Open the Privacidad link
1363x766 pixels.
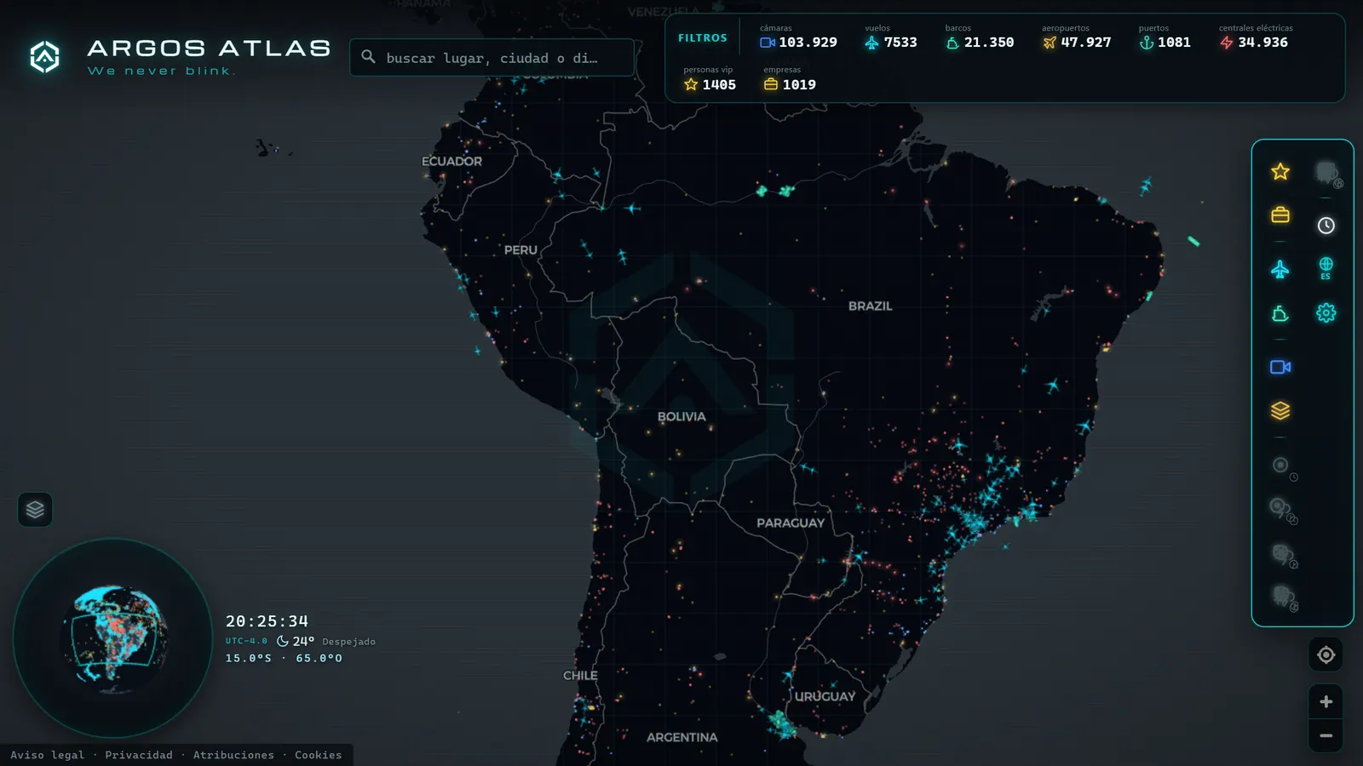pos(139,755)
